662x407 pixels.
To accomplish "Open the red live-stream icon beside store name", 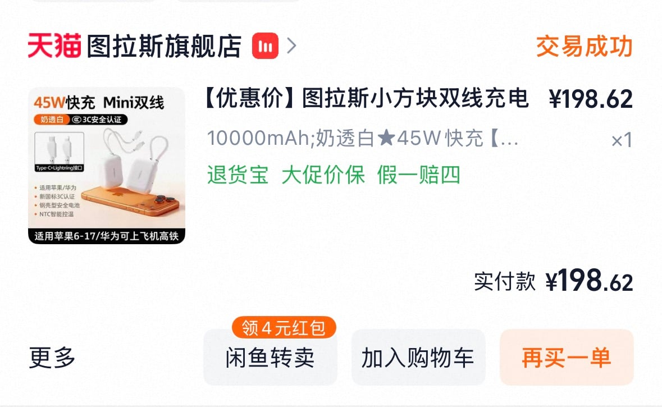I will click(x=265, y=45).
